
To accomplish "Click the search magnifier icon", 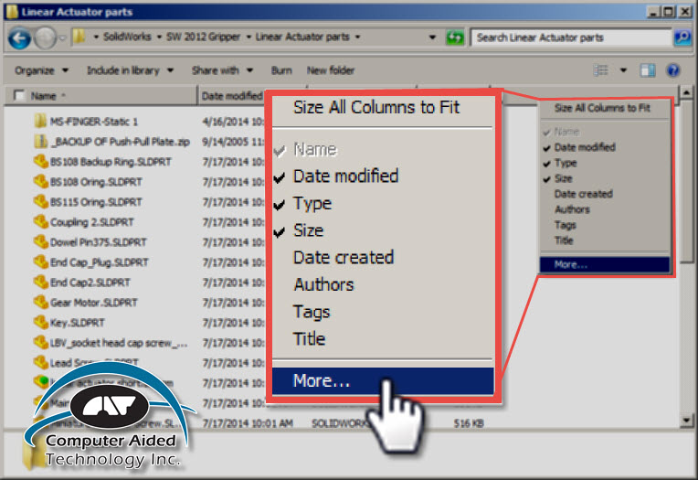I will click(682, 37).
